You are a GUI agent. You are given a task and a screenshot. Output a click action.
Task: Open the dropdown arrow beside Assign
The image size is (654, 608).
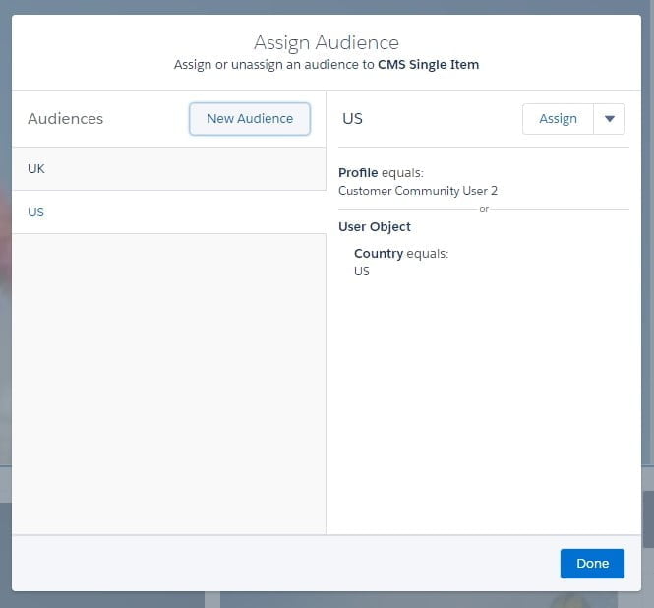(609, 119)
